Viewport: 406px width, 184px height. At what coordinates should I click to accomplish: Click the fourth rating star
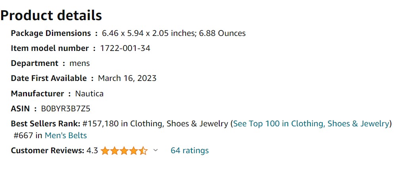[x=134, y=150]
